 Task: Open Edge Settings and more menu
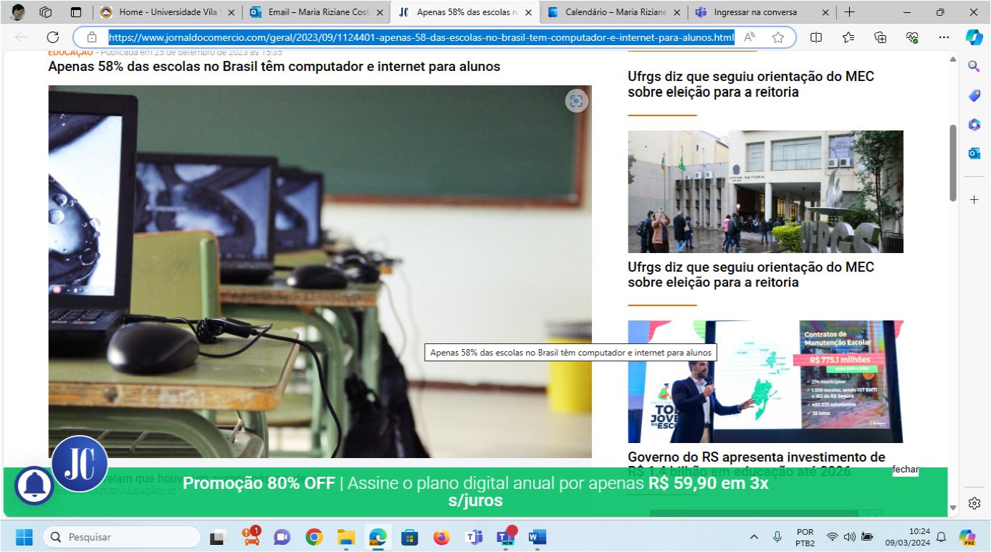click(944, 38)
